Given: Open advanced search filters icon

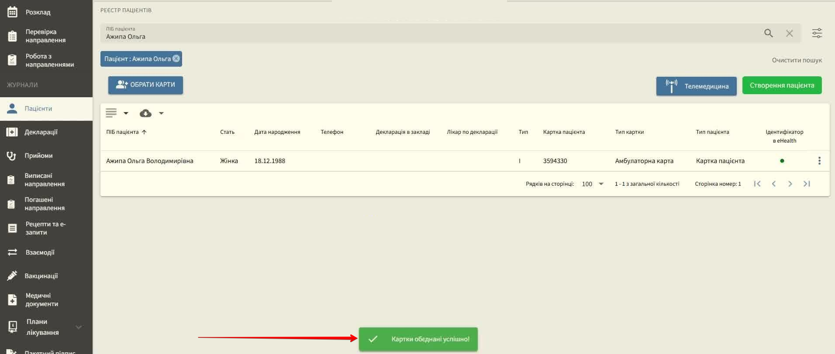Looking at the screenshot, I should pos(817,33).
